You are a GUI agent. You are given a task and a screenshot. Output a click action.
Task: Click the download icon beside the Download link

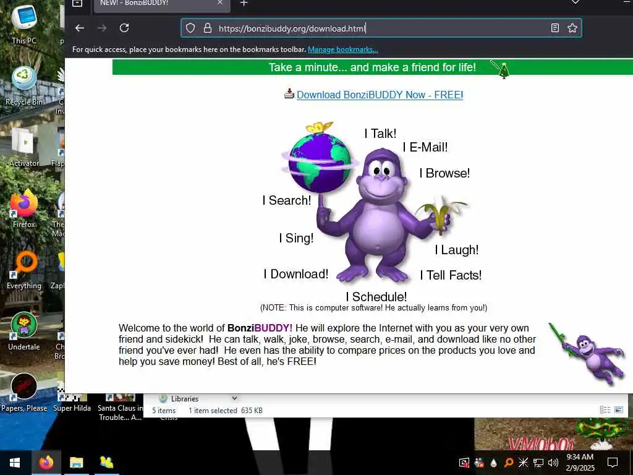pyautogui.click(x=289, y=94)
